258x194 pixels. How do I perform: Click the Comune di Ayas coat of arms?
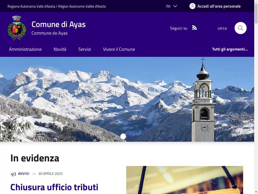(17, 28)
